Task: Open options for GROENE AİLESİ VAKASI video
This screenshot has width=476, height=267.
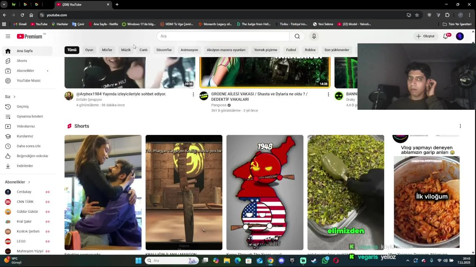Action: [x=328, y=95]
